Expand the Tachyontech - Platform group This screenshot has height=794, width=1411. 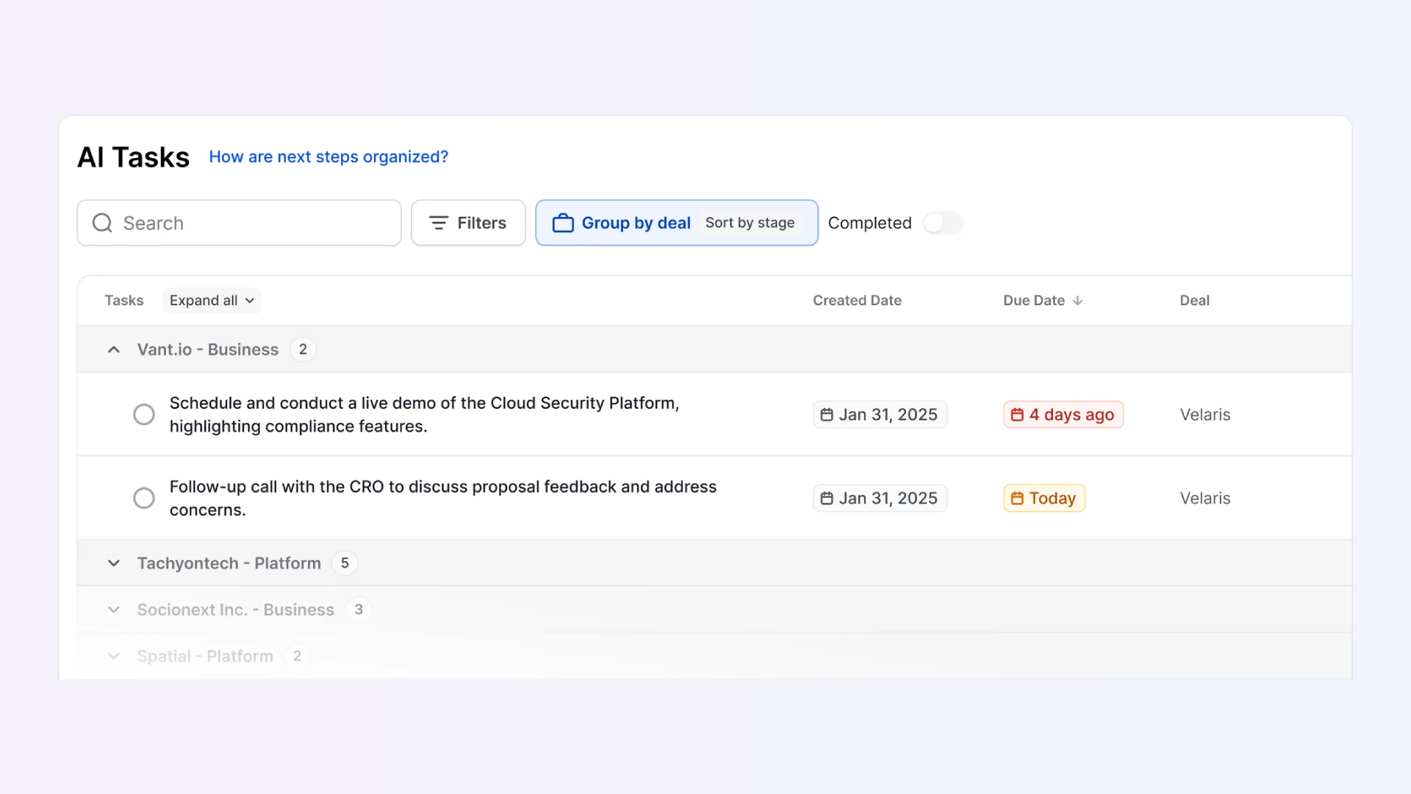point(114,563)
